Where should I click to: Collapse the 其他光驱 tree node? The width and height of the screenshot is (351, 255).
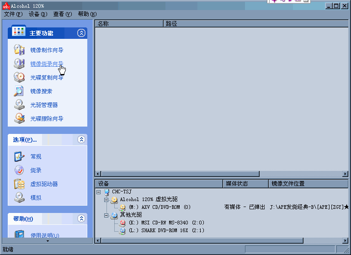(x=106, y=215)
